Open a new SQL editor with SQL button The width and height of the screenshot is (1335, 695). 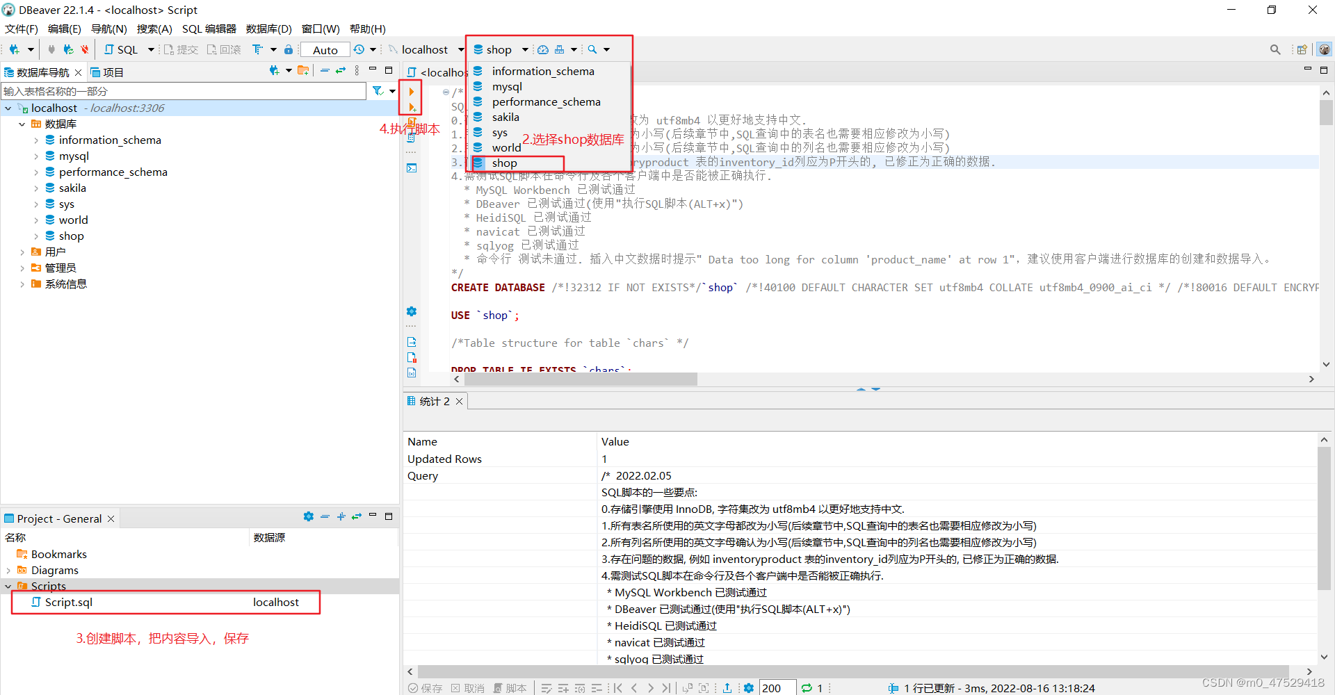click(121, 49)
